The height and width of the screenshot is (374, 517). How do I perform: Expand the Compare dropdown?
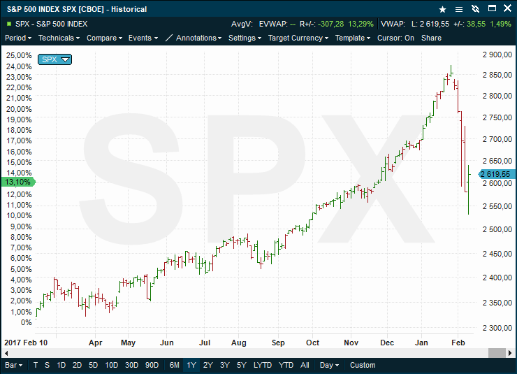[x=105, y=38]
